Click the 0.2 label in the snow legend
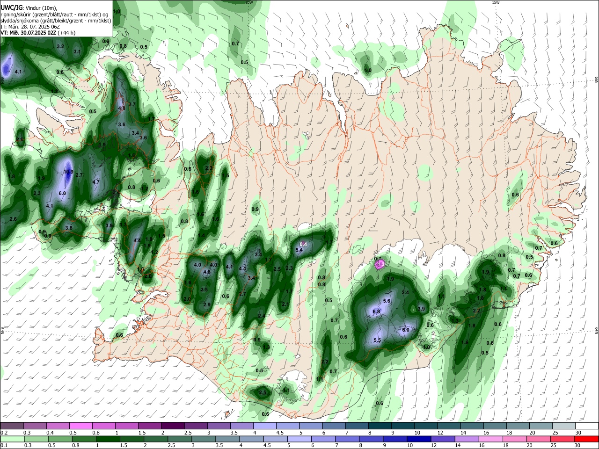599x449 pixels. (x=4, y=433)
